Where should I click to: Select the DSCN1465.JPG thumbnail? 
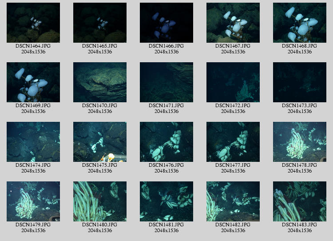click(x=100, y=23)
